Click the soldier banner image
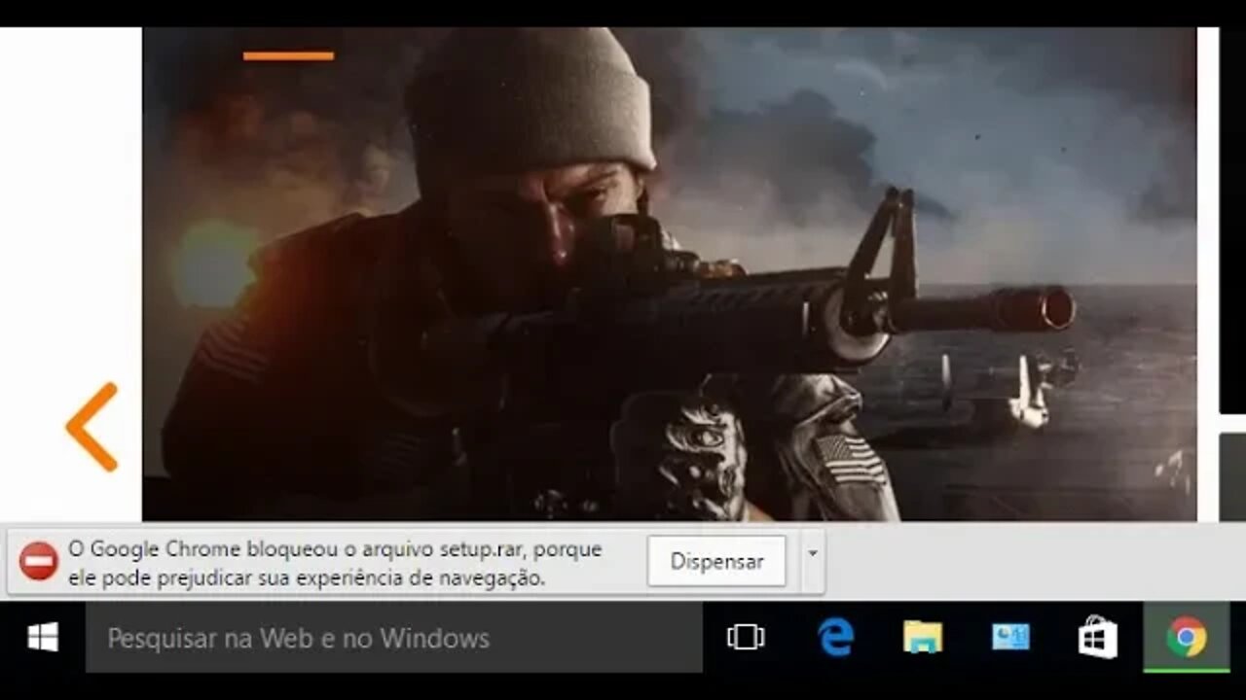The image size is (1246, 700). tap(670, 274)
